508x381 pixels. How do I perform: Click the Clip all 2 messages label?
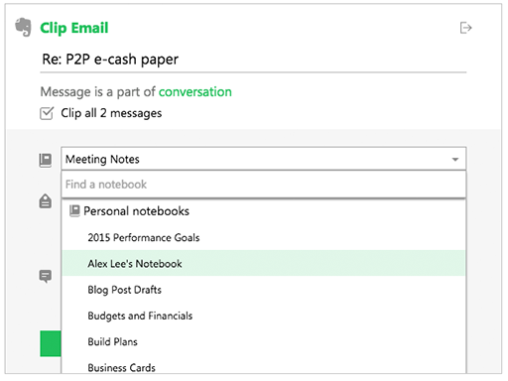click(111, 113)
